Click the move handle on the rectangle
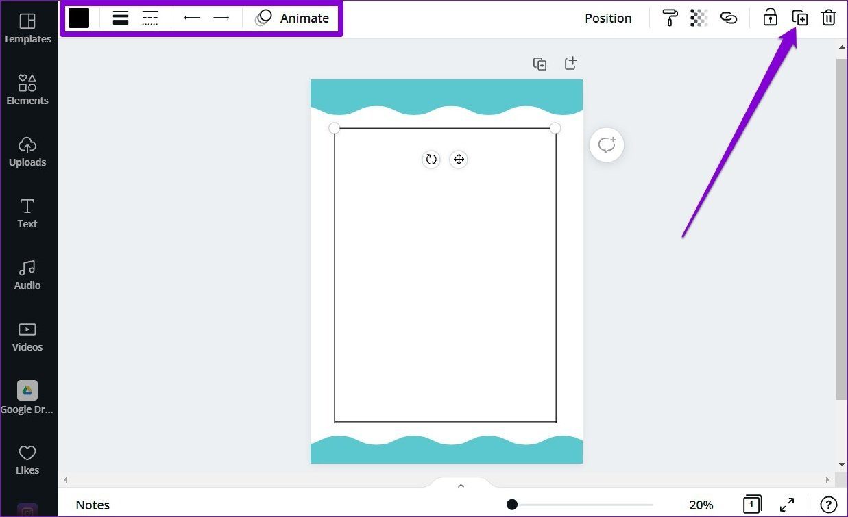This screenshot has width=848, height=517. [459, 160]
